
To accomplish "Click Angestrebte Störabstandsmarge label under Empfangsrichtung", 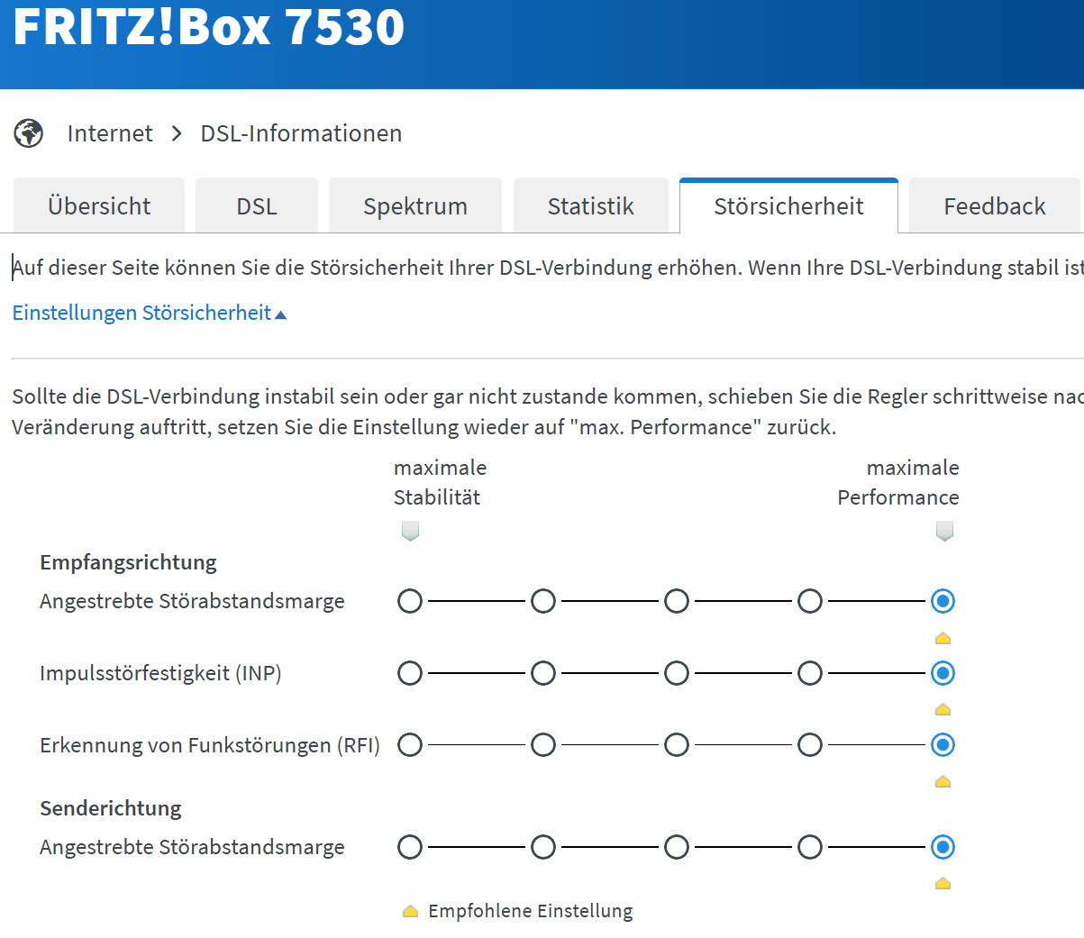I will 192,601.
